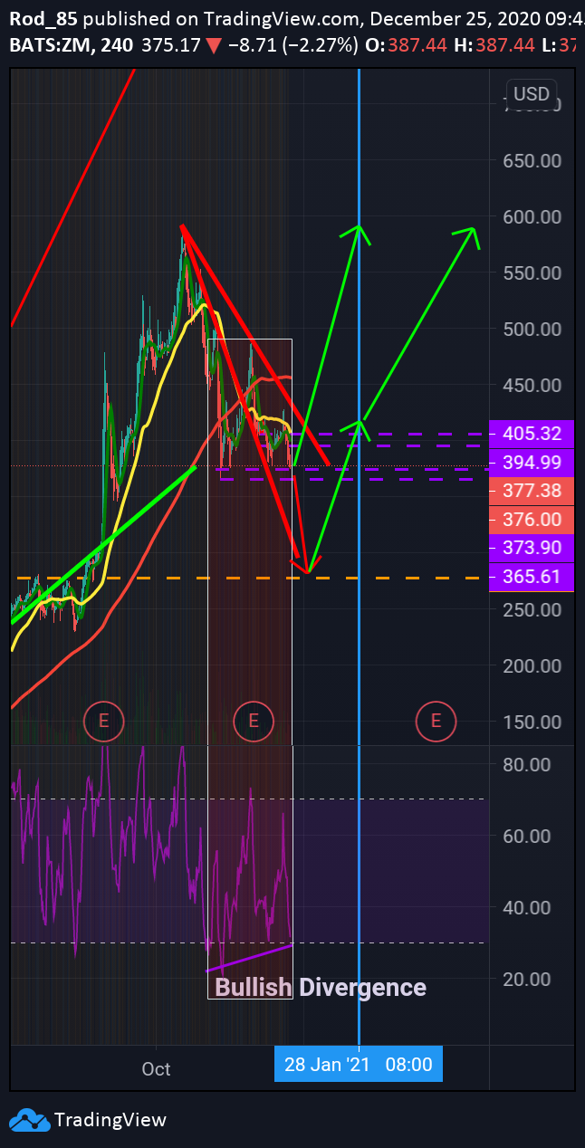This screenshot has height=1148, width=585.
Task: Click the middle earnings E marker
Action: 254,721
